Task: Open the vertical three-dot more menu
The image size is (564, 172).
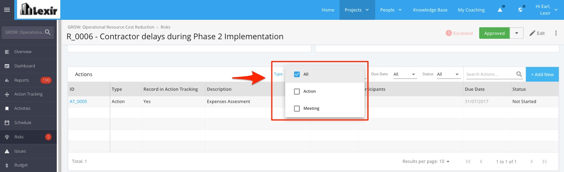Action: (556, 33)
